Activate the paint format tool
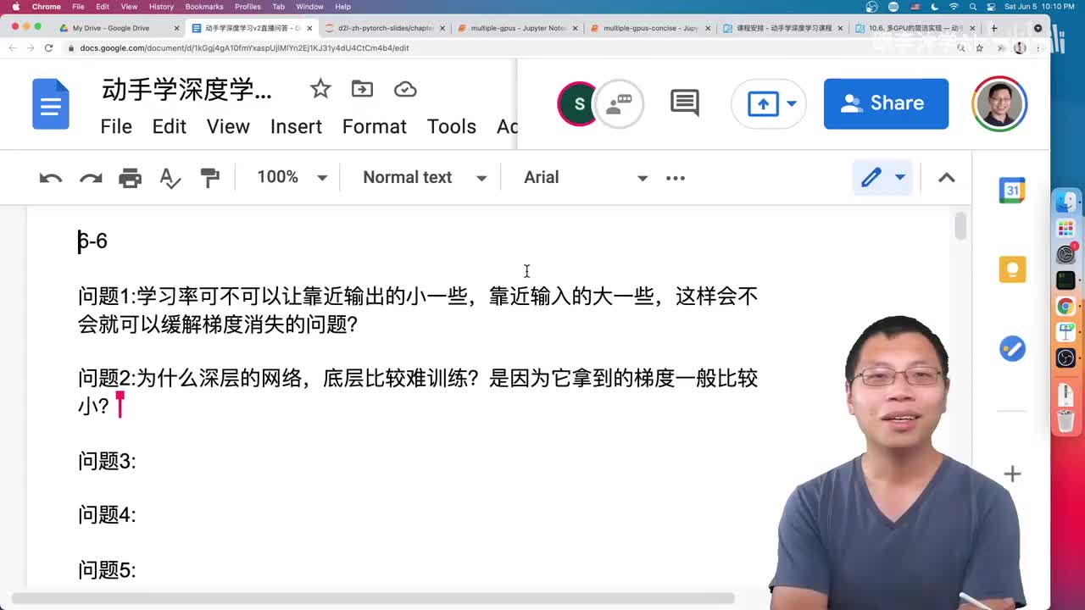The height and width of the screenshot is (610, 1085). 209,178
